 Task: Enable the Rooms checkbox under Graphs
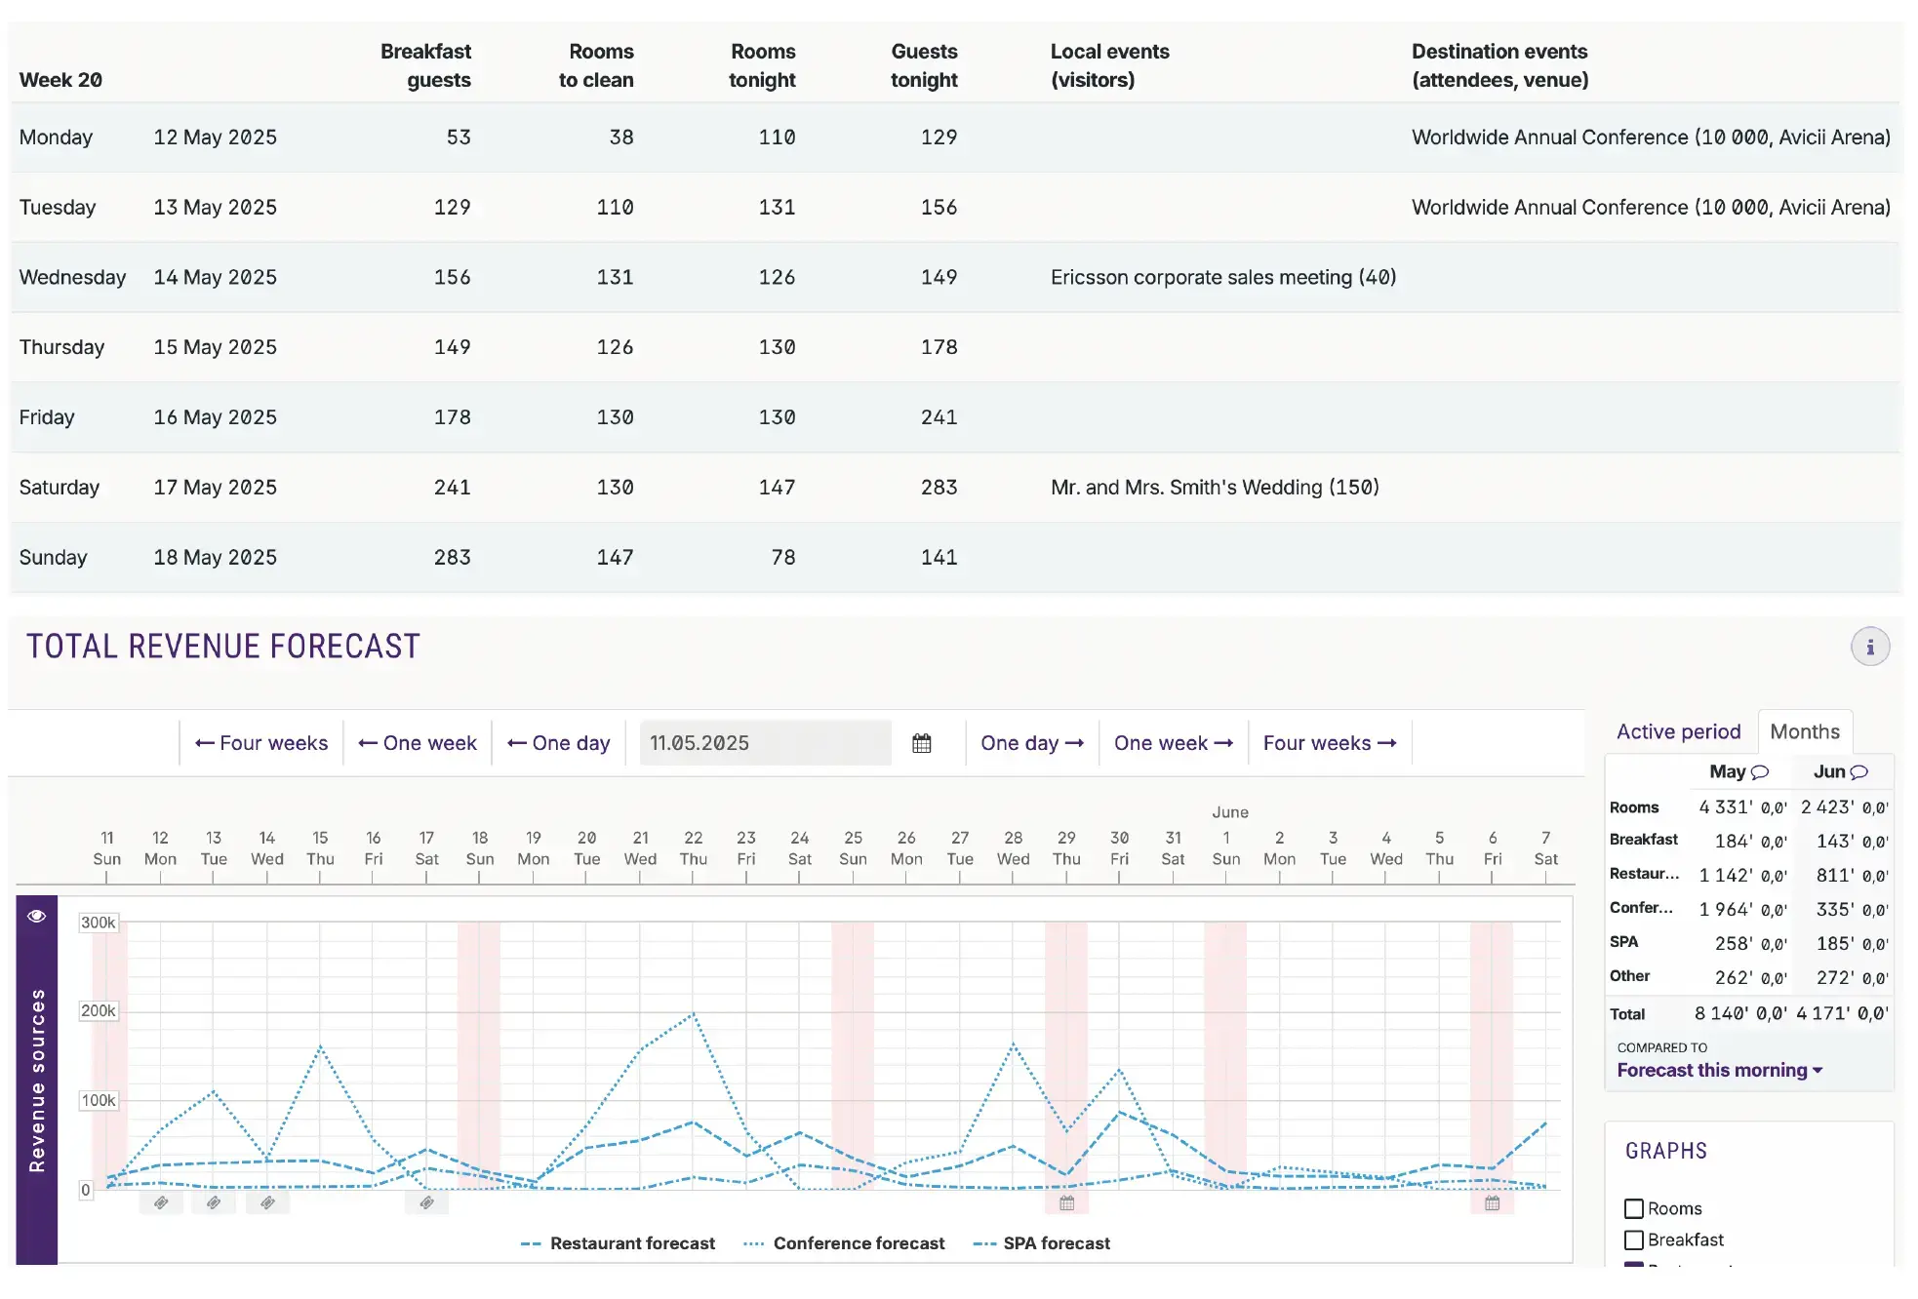click(1634, 1208)
